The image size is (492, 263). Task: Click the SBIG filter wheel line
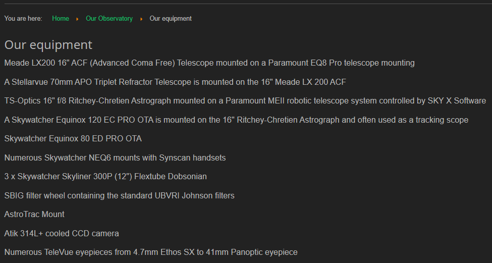click(120, 195)
